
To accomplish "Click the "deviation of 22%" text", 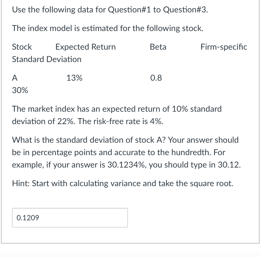I will coord(43,121).
